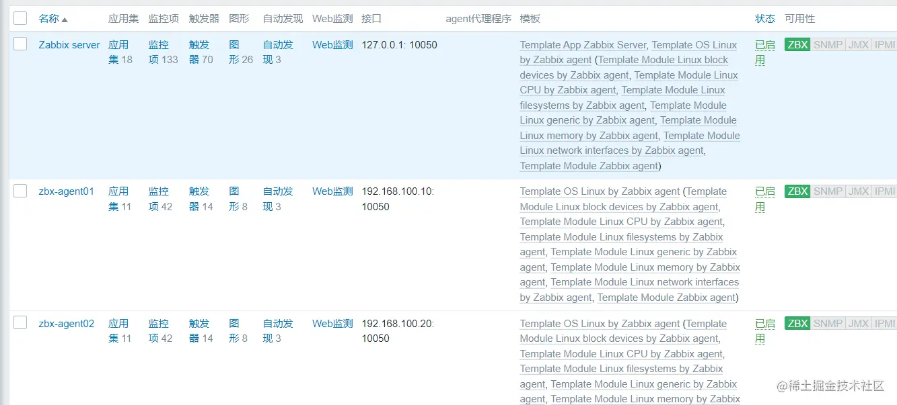This screenshot has height=405, width=897.
Task: Open 图形 8 for zbx-agent01
Action: click(x=238, y=199)
